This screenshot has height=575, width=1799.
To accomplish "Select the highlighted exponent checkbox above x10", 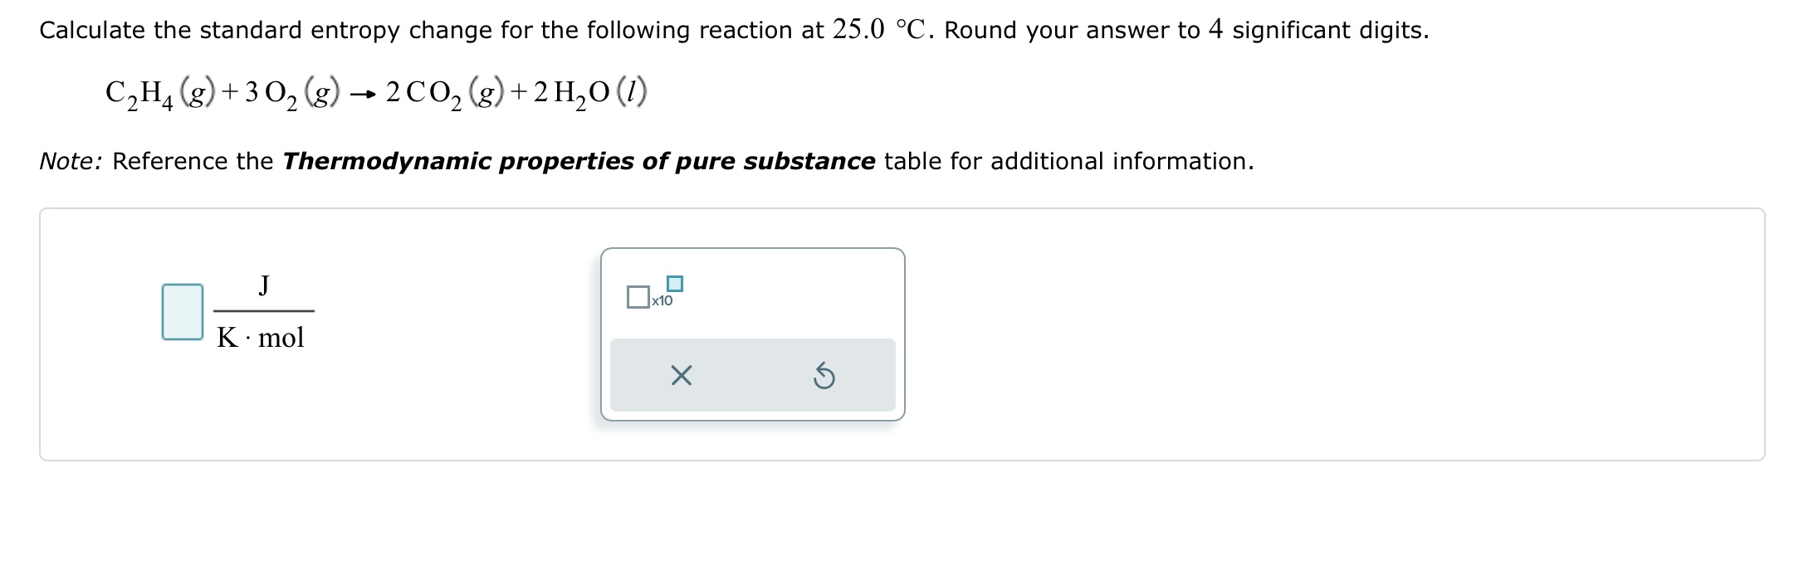I will click(x=677, y=282).
